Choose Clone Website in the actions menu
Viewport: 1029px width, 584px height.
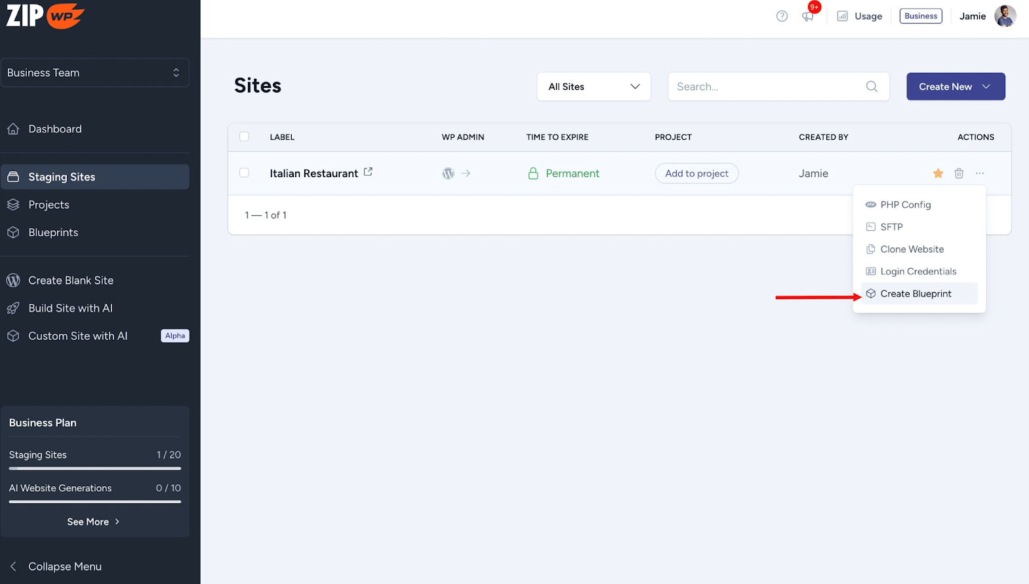point(912,249)
